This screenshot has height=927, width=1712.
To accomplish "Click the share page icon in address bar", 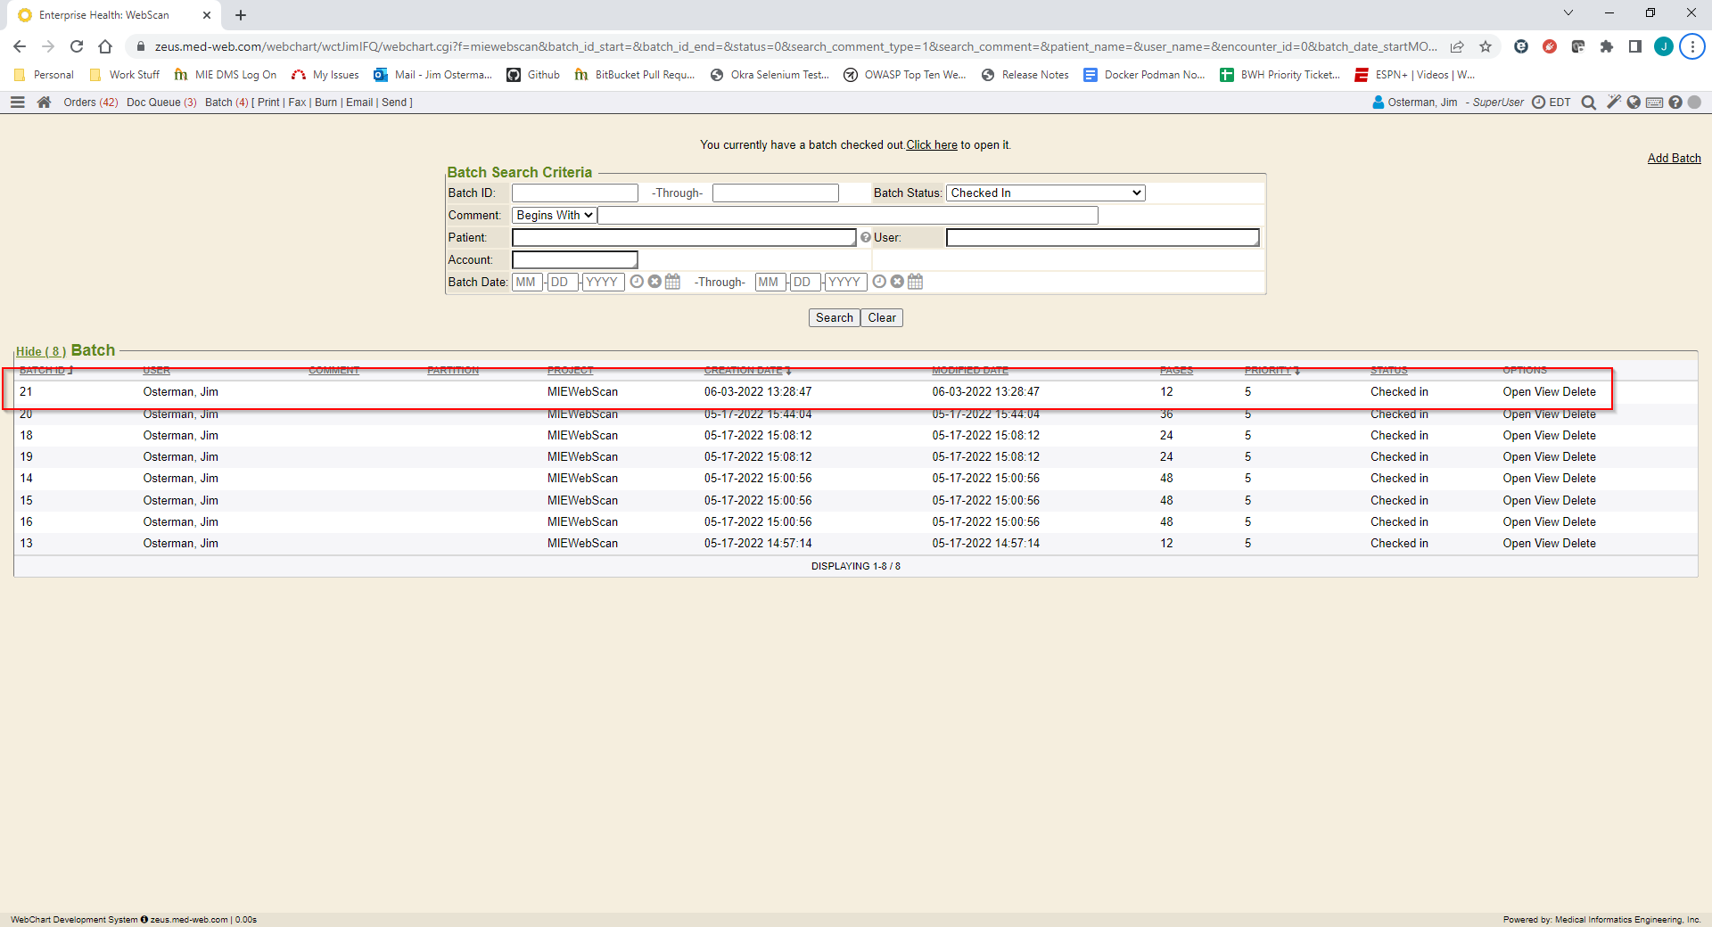I will click(1457, 46).
